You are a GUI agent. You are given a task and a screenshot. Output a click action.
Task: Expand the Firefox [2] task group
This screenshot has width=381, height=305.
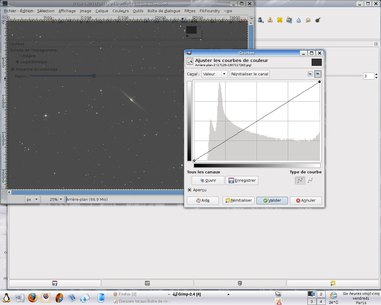point(169,294)
